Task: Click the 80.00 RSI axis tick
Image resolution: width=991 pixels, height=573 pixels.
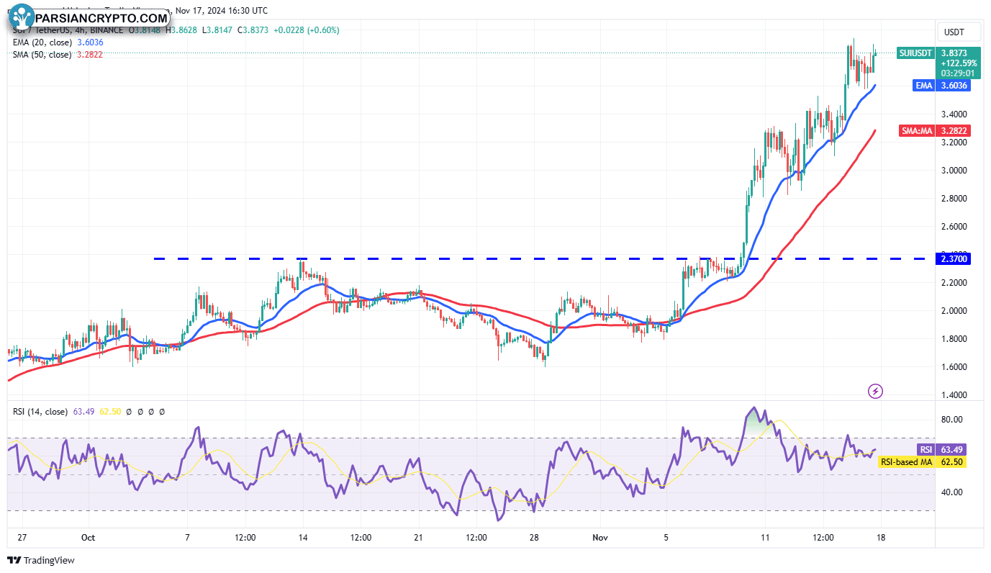Action: 952,420
